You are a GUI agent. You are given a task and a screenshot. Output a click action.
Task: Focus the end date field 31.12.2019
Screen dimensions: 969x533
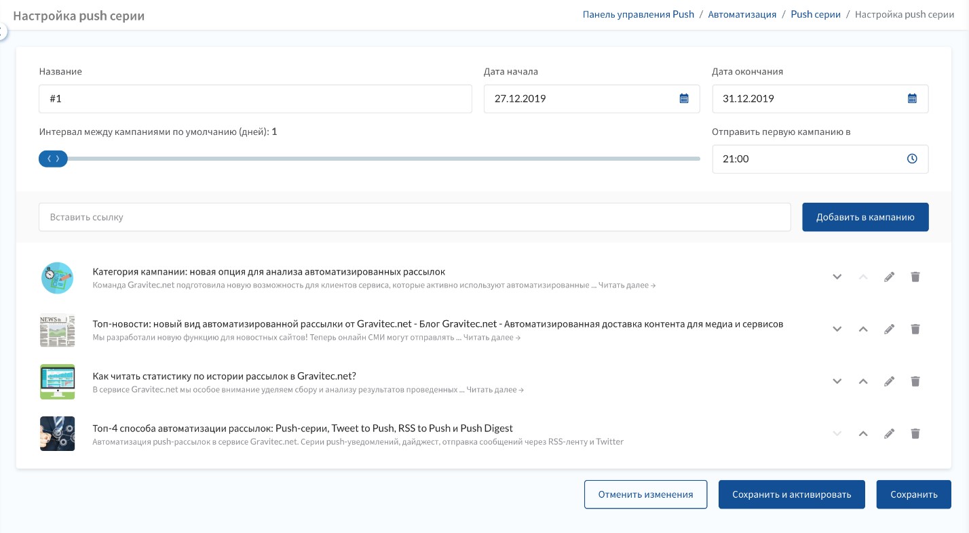pyautogui.click(x=820, y=98)
